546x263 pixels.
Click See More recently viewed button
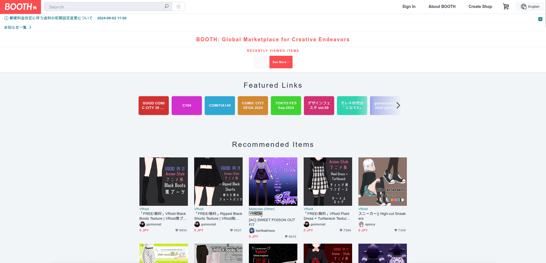point(281,62)
